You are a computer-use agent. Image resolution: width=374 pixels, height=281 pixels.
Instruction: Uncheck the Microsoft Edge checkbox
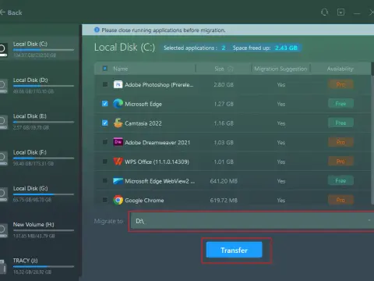(105, 104)
